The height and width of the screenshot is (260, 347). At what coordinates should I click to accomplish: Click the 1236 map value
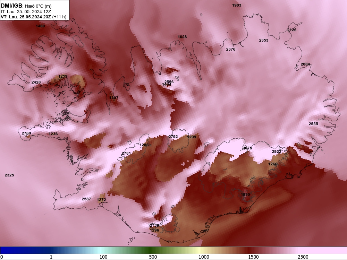[53, 134]
